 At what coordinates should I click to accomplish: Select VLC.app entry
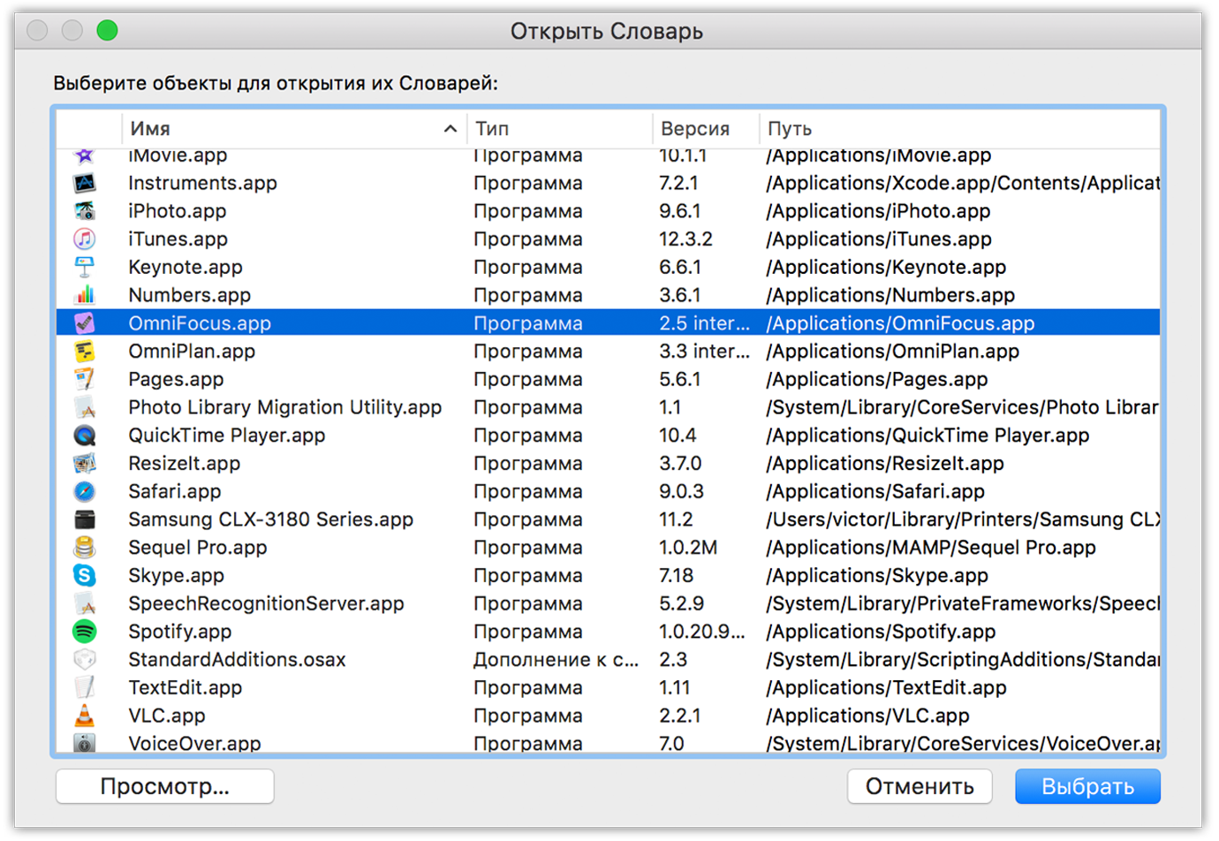pyautogui.click(x=166, y=716)
